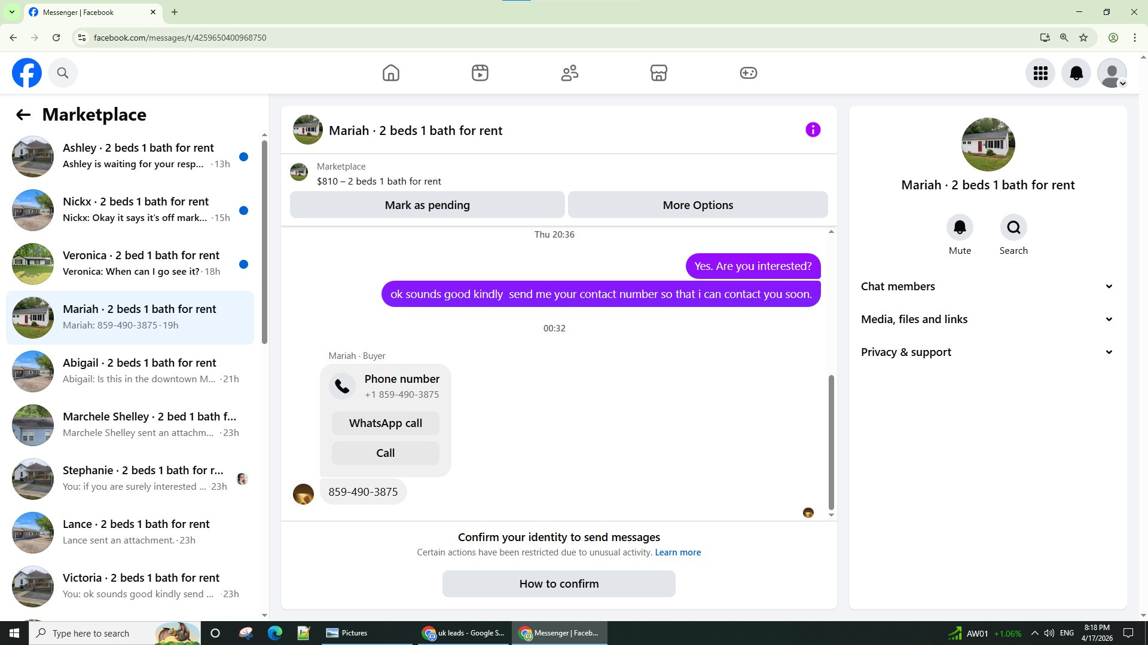Open Marketplace storefront icon
1148x645 pixels.
point(658,73)
